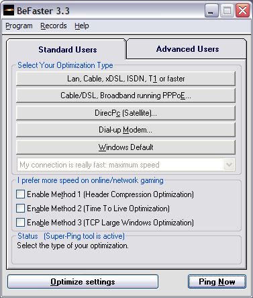The height and width of the screenshot is (298, 253).
Task: Switch to the Advanced Users tab
Action: [187, 49]
